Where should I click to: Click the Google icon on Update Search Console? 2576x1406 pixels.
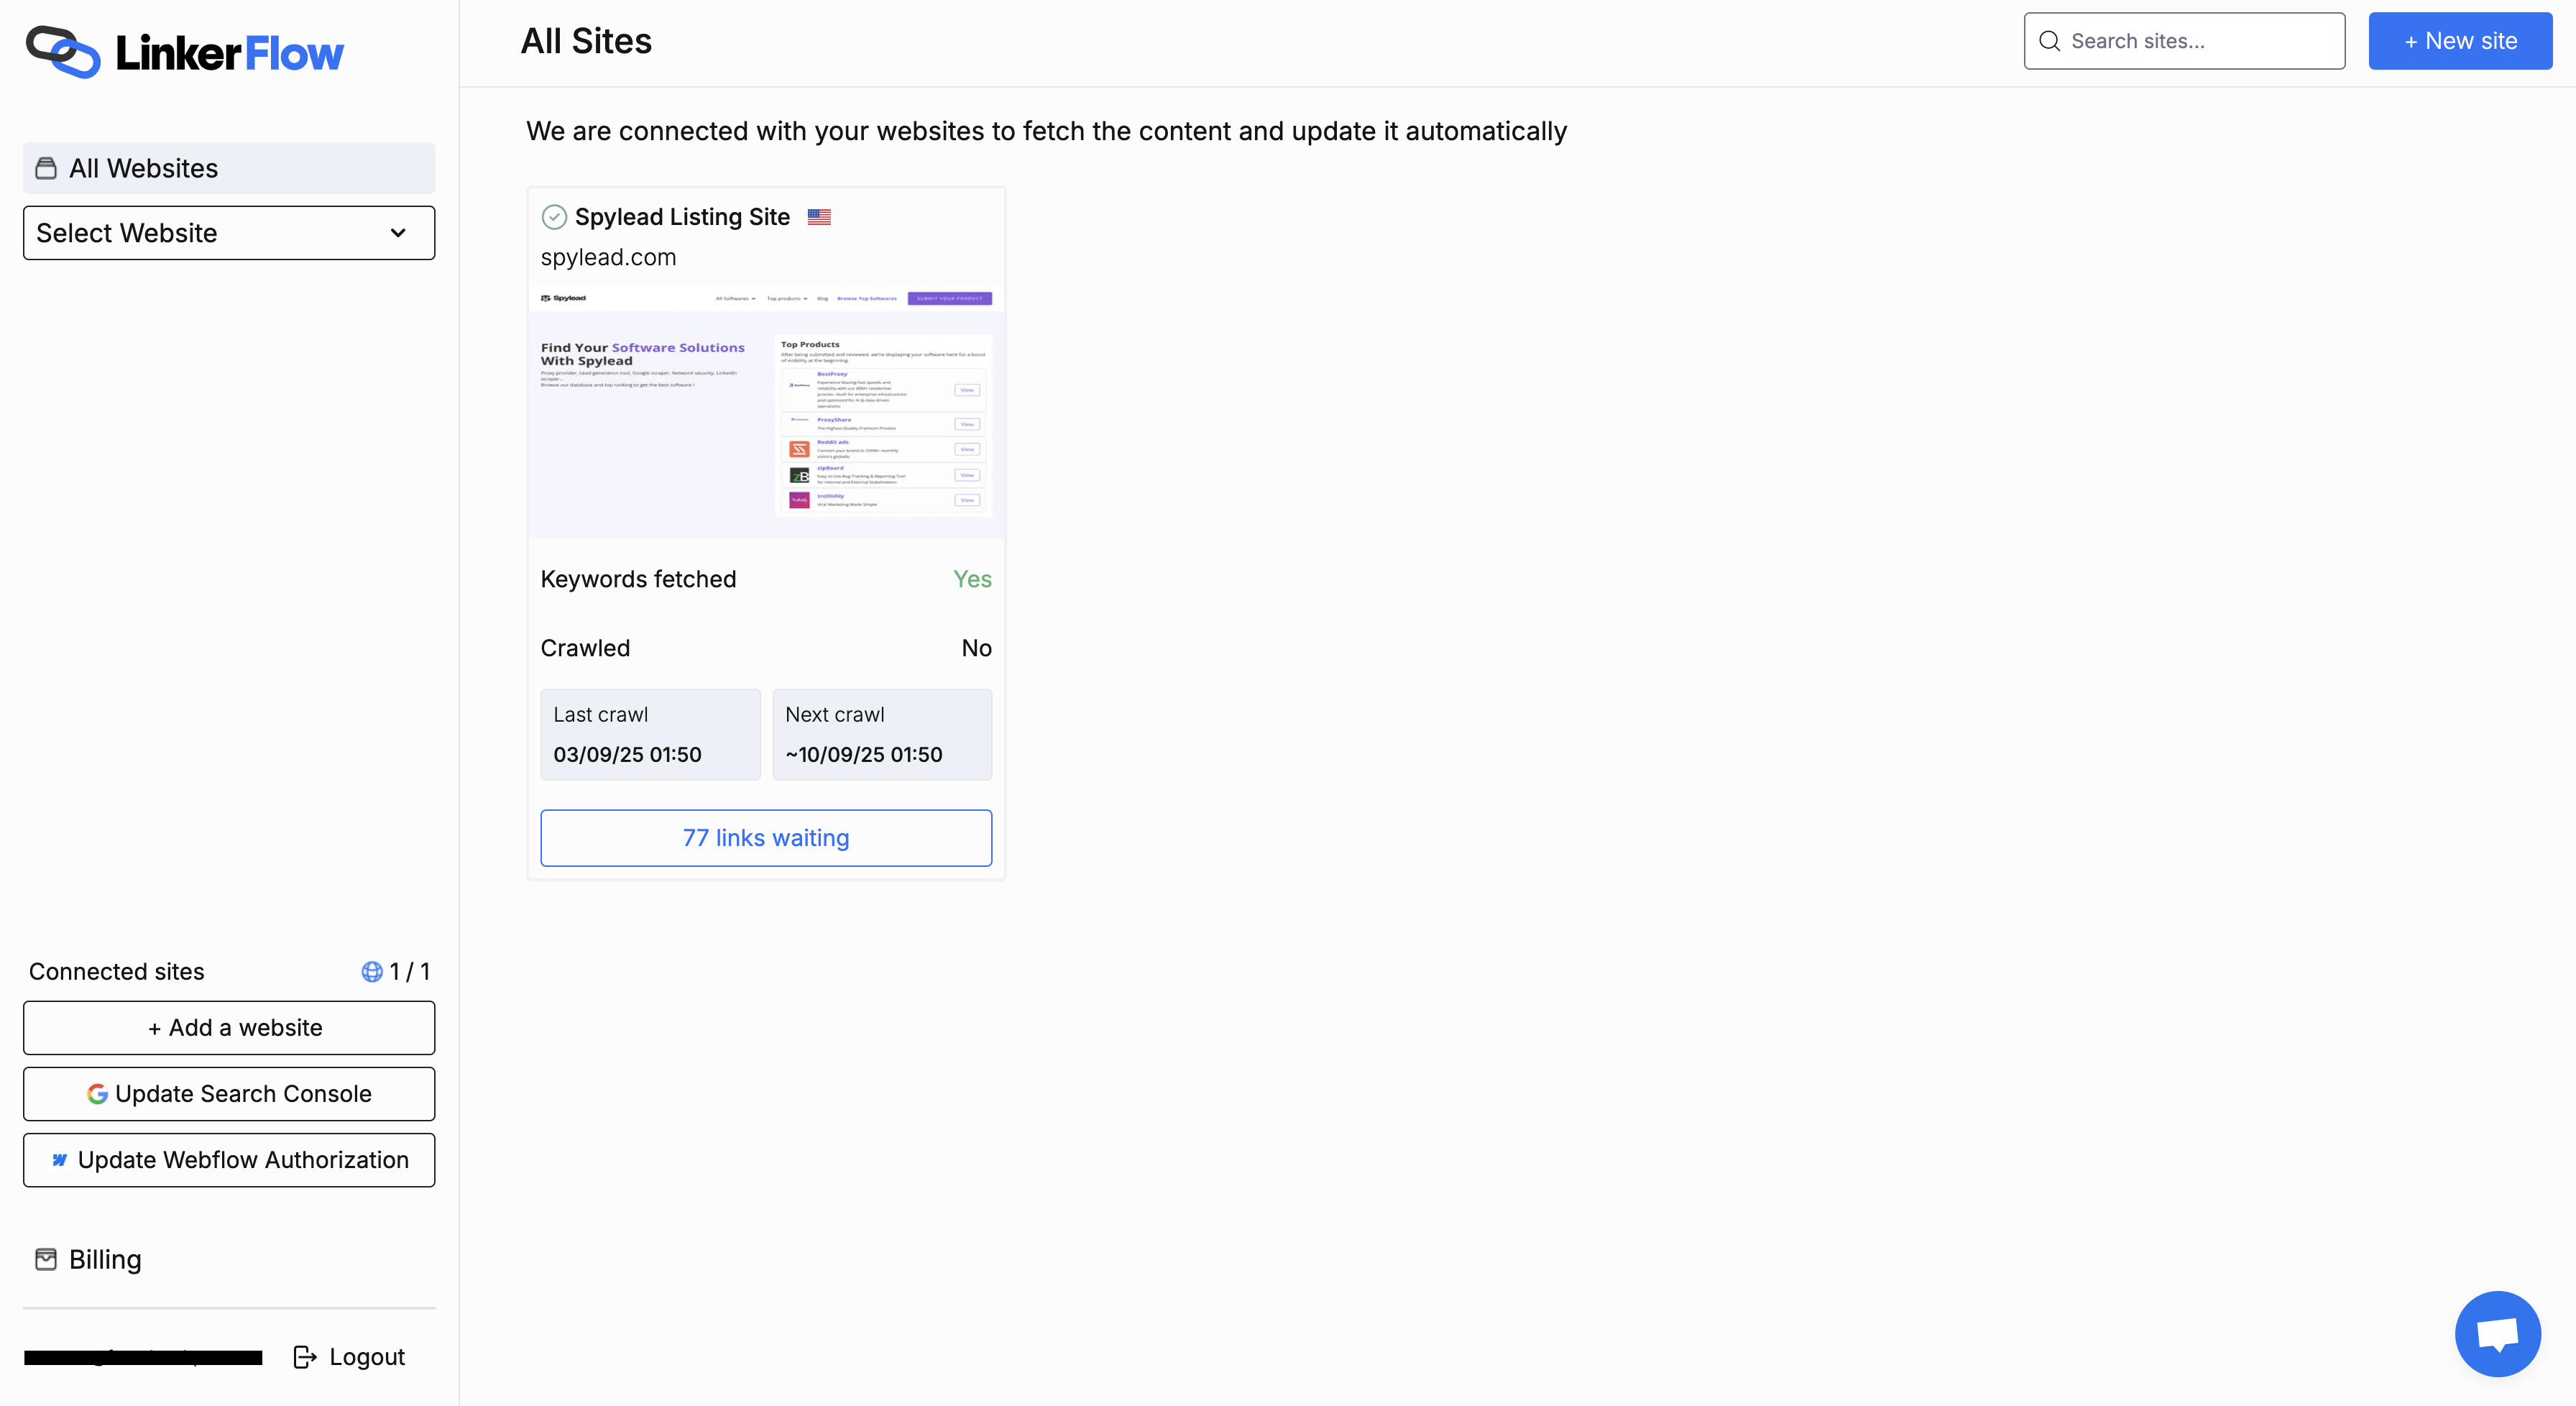pyautogui.click(x=96, y=1093)
